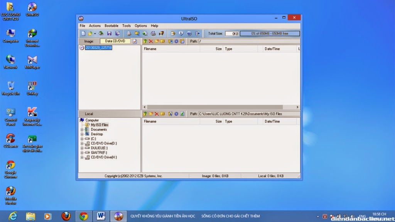Expand the GIAITRI(F:) drive node
The image size is (395, 222).
82,153
